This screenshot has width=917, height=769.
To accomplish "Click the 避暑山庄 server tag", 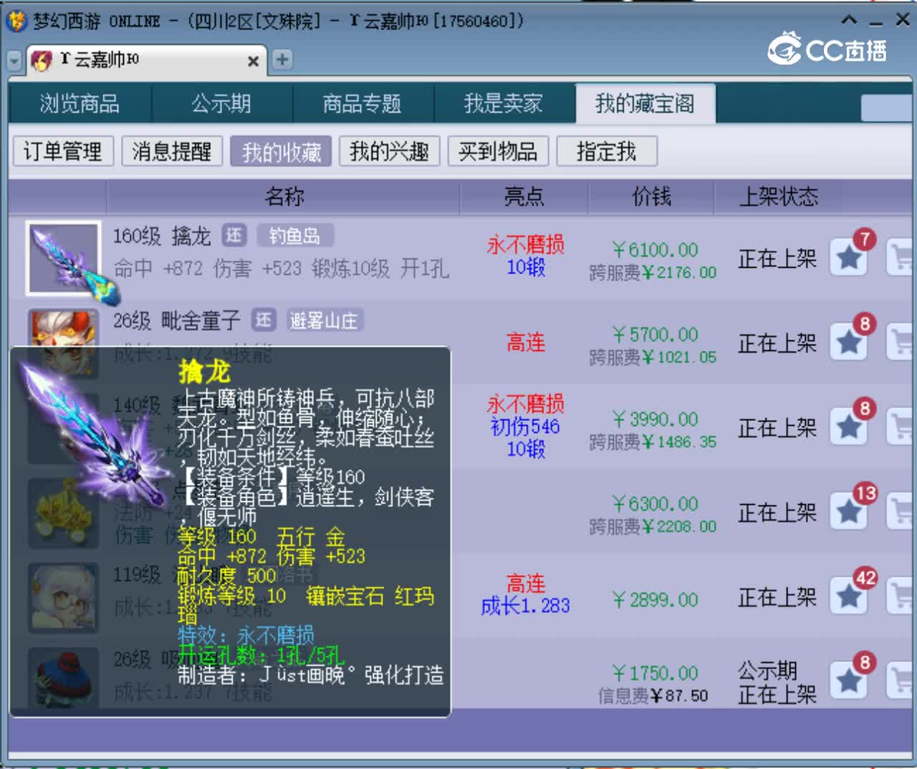I will tap(323, 320).
